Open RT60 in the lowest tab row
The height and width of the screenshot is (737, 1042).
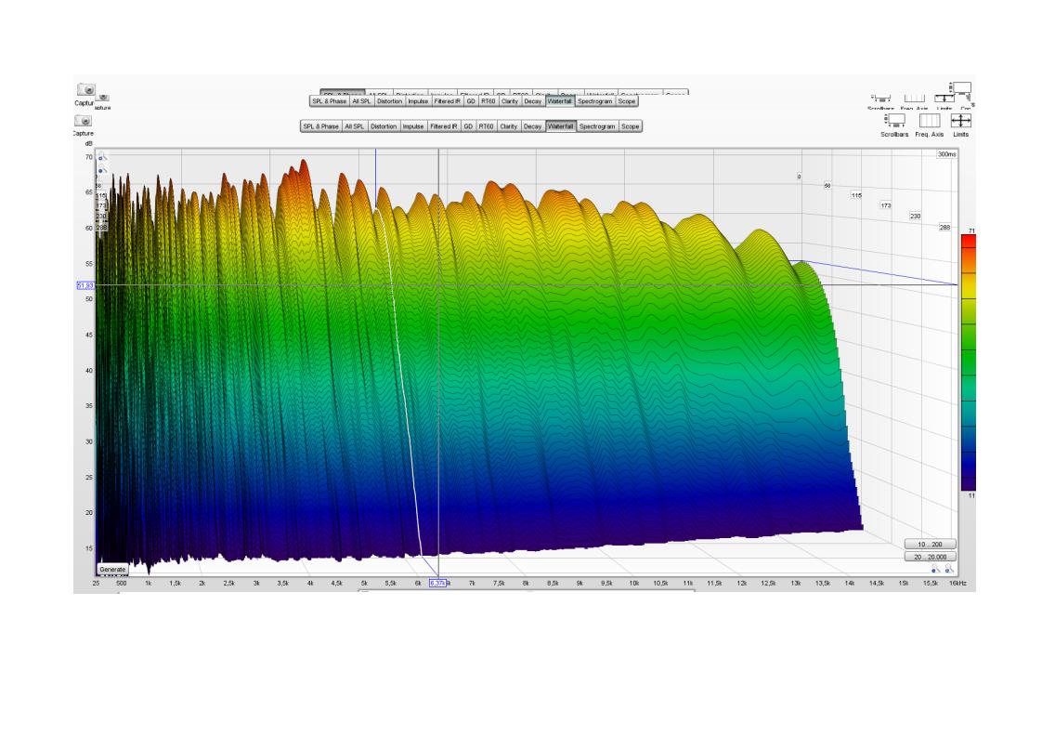click(x=487, y=126)
